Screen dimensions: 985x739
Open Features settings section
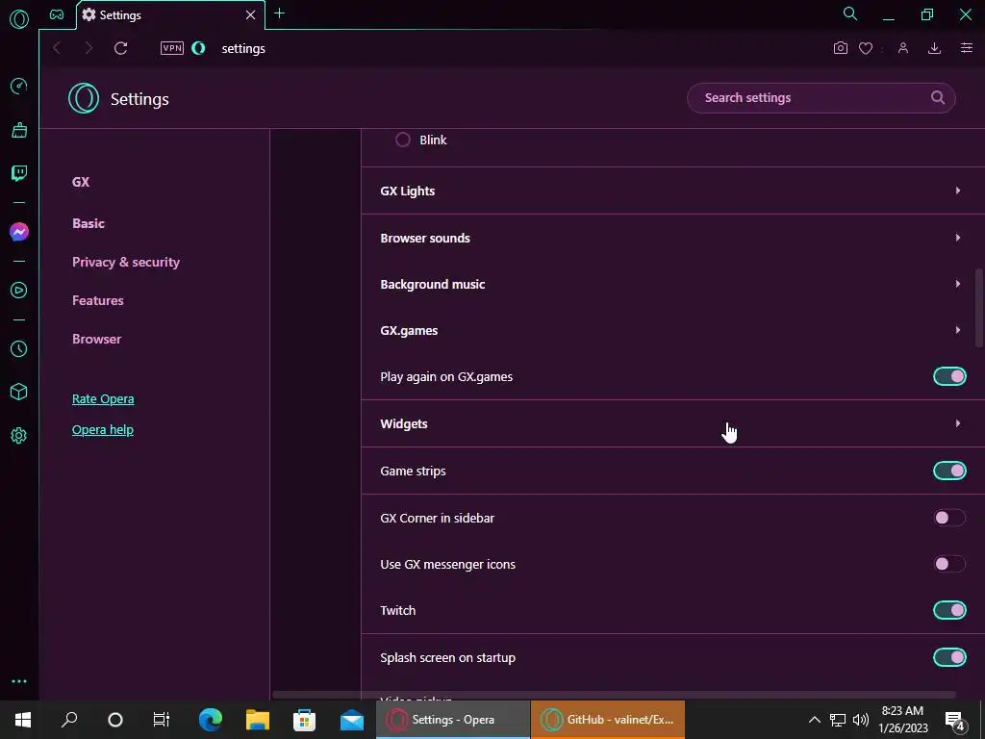click(x=98, y=300)
